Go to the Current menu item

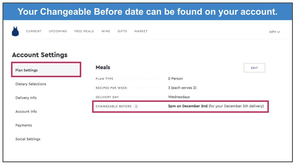(34, 31)
